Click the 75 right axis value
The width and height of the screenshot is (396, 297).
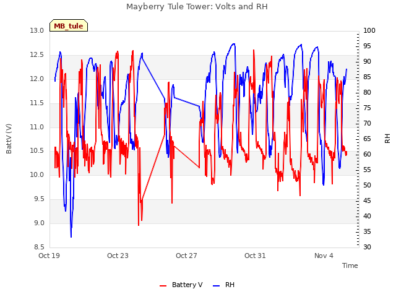367,108
